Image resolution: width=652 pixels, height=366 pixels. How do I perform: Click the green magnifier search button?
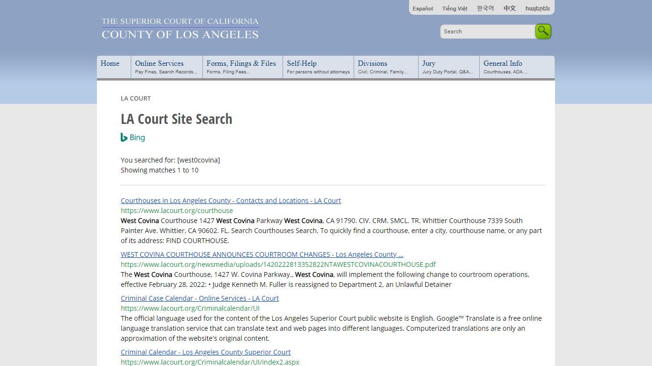(543, 31)
